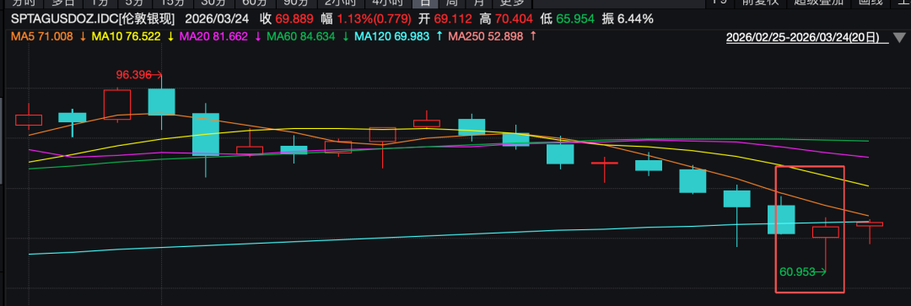Click the 画线 drawing tools button
The width and height of the screenshot is (911, 306).
pos(870,3)
